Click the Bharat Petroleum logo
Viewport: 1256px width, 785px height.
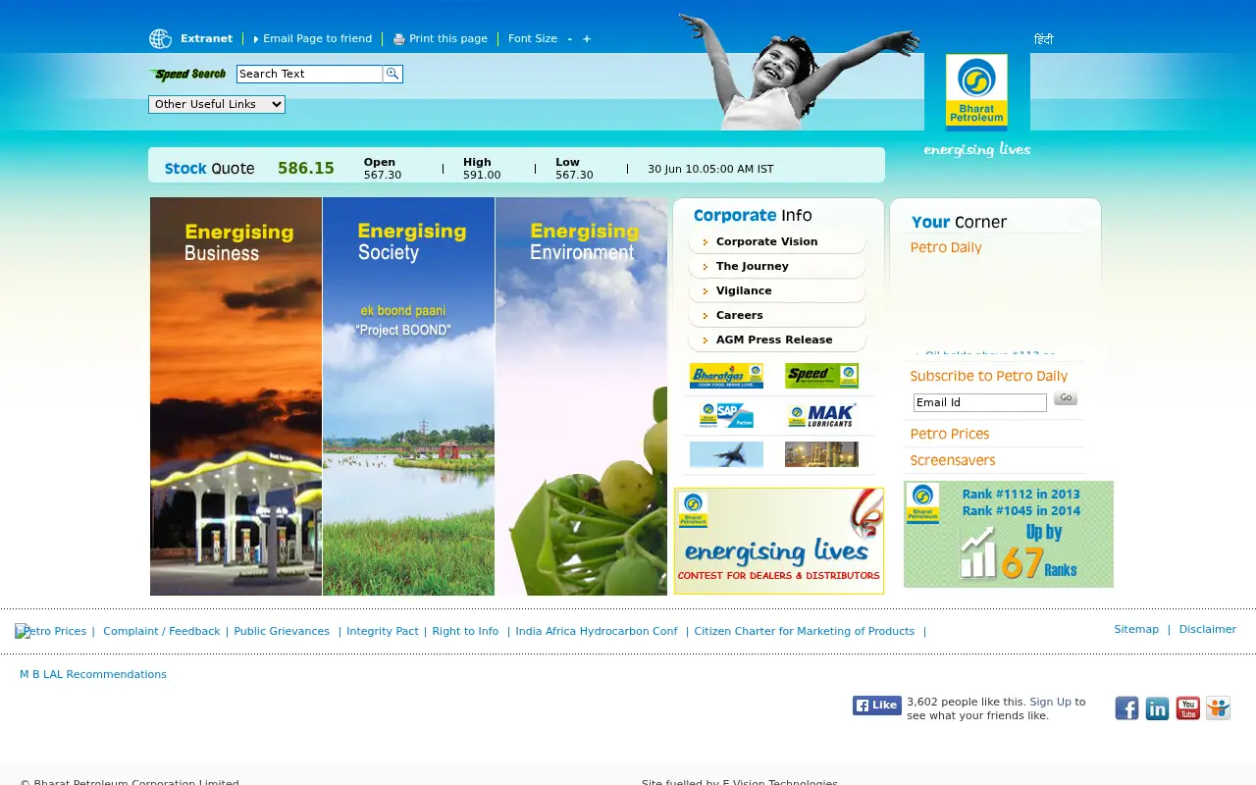[x=976, y=91]
